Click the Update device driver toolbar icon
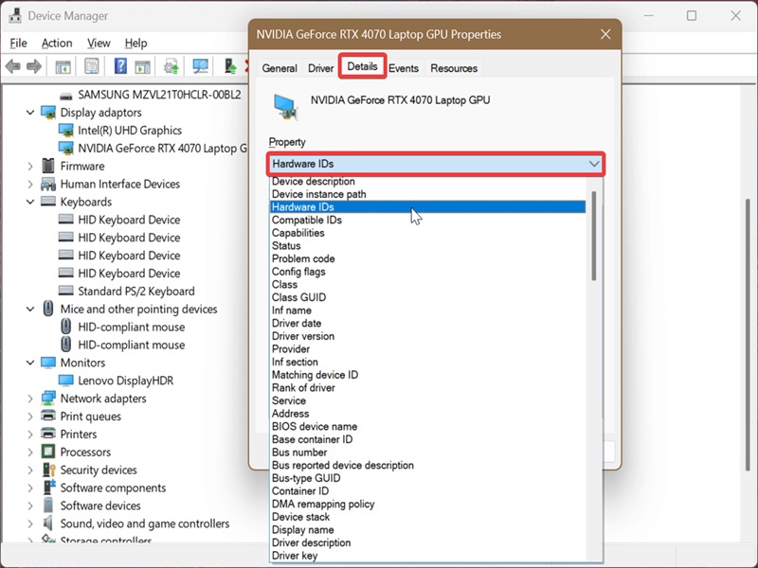 [x=171, y=66]
